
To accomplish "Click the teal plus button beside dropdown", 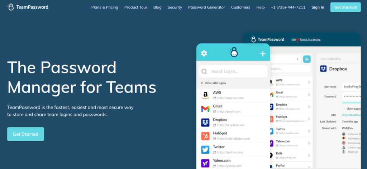I will [307, 59].
